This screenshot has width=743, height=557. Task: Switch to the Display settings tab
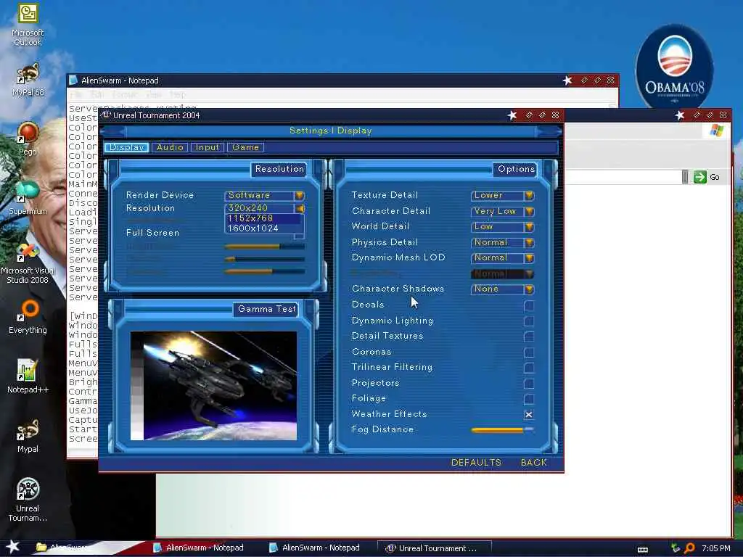click(x=126, y=147)
